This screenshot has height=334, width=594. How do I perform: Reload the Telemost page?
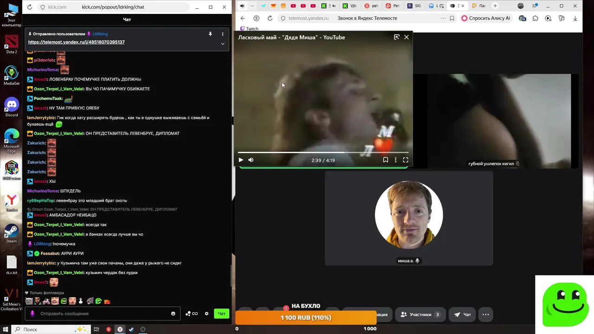pos(270,18)
